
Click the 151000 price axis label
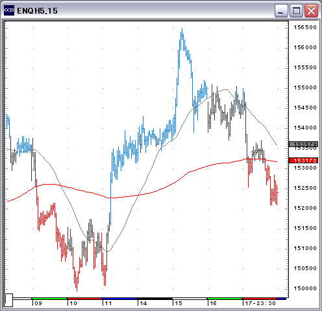305,248
